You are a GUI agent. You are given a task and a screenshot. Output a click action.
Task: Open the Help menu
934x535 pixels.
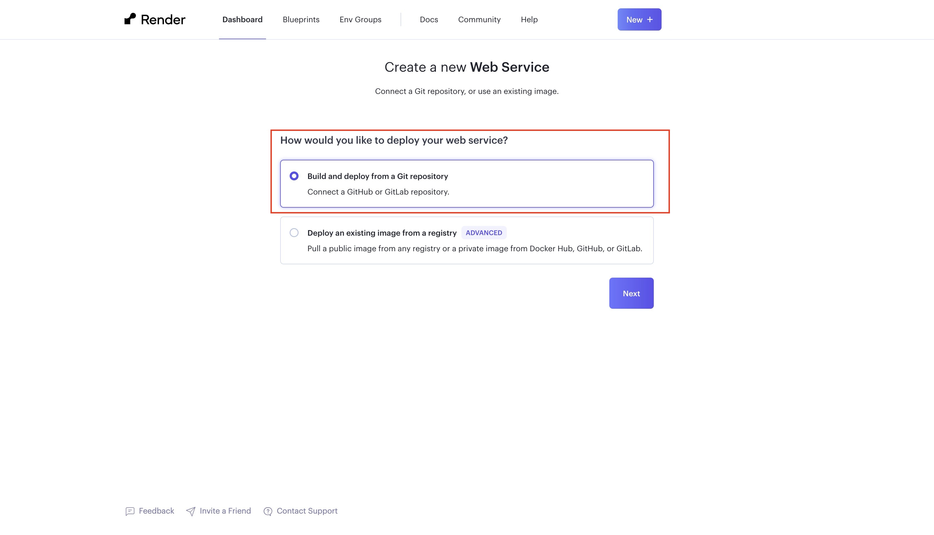tap(529, 19)
